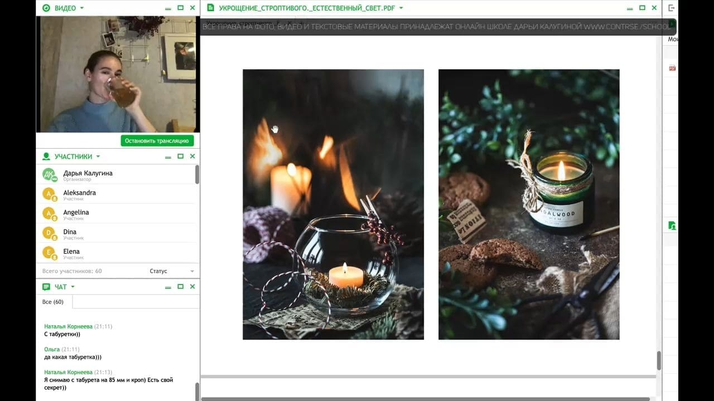
Task: Select participant Dina
Action: [115, 233]
